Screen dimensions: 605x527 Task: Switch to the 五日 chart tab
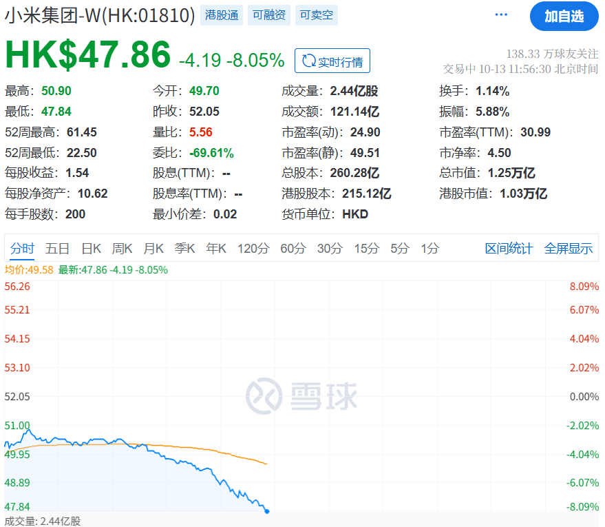pyautogui.click(x=57, y=249)
